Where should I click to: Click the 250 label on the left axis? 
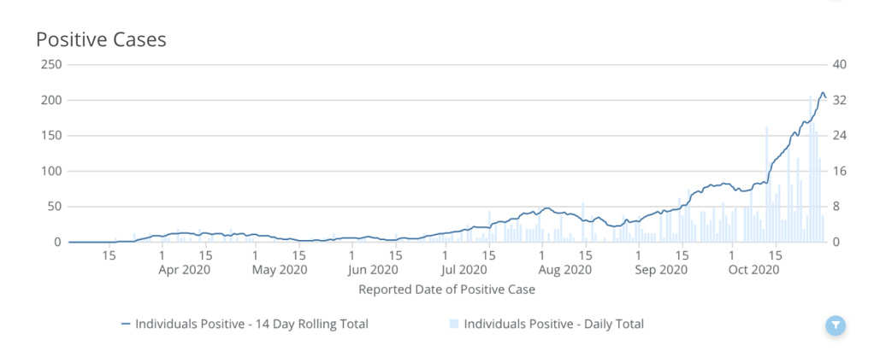[x=50, y=65]
